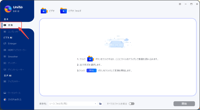Screen dimensions: 200x110
Task: Click the UniFab logo icon
Action: point(8,9)
